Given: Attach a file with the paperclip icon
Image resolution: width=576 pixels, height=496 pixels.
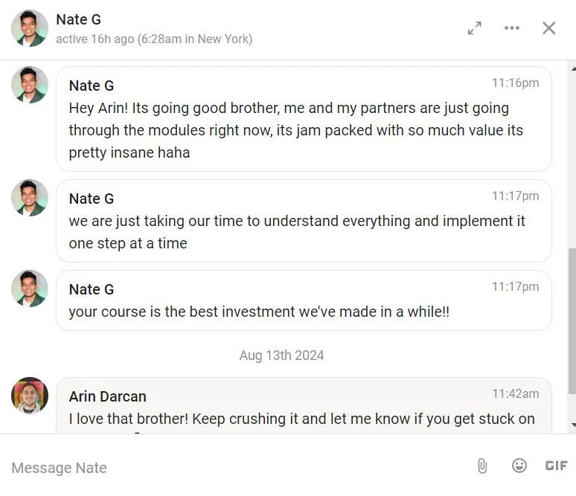Looking at the screenshot, I should coord(482,466).
